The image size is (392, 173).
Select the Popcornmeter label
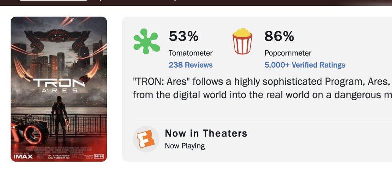coord(288,53)
